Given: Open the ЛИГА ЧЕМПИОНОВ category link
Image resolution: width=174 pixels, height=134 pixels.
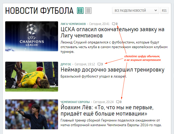Looking at the screenshot, I should [73, 24].
